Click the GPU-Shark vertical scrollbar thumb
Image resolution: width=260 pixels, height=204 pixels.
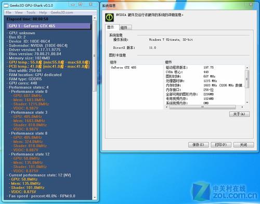coord(95,56)
